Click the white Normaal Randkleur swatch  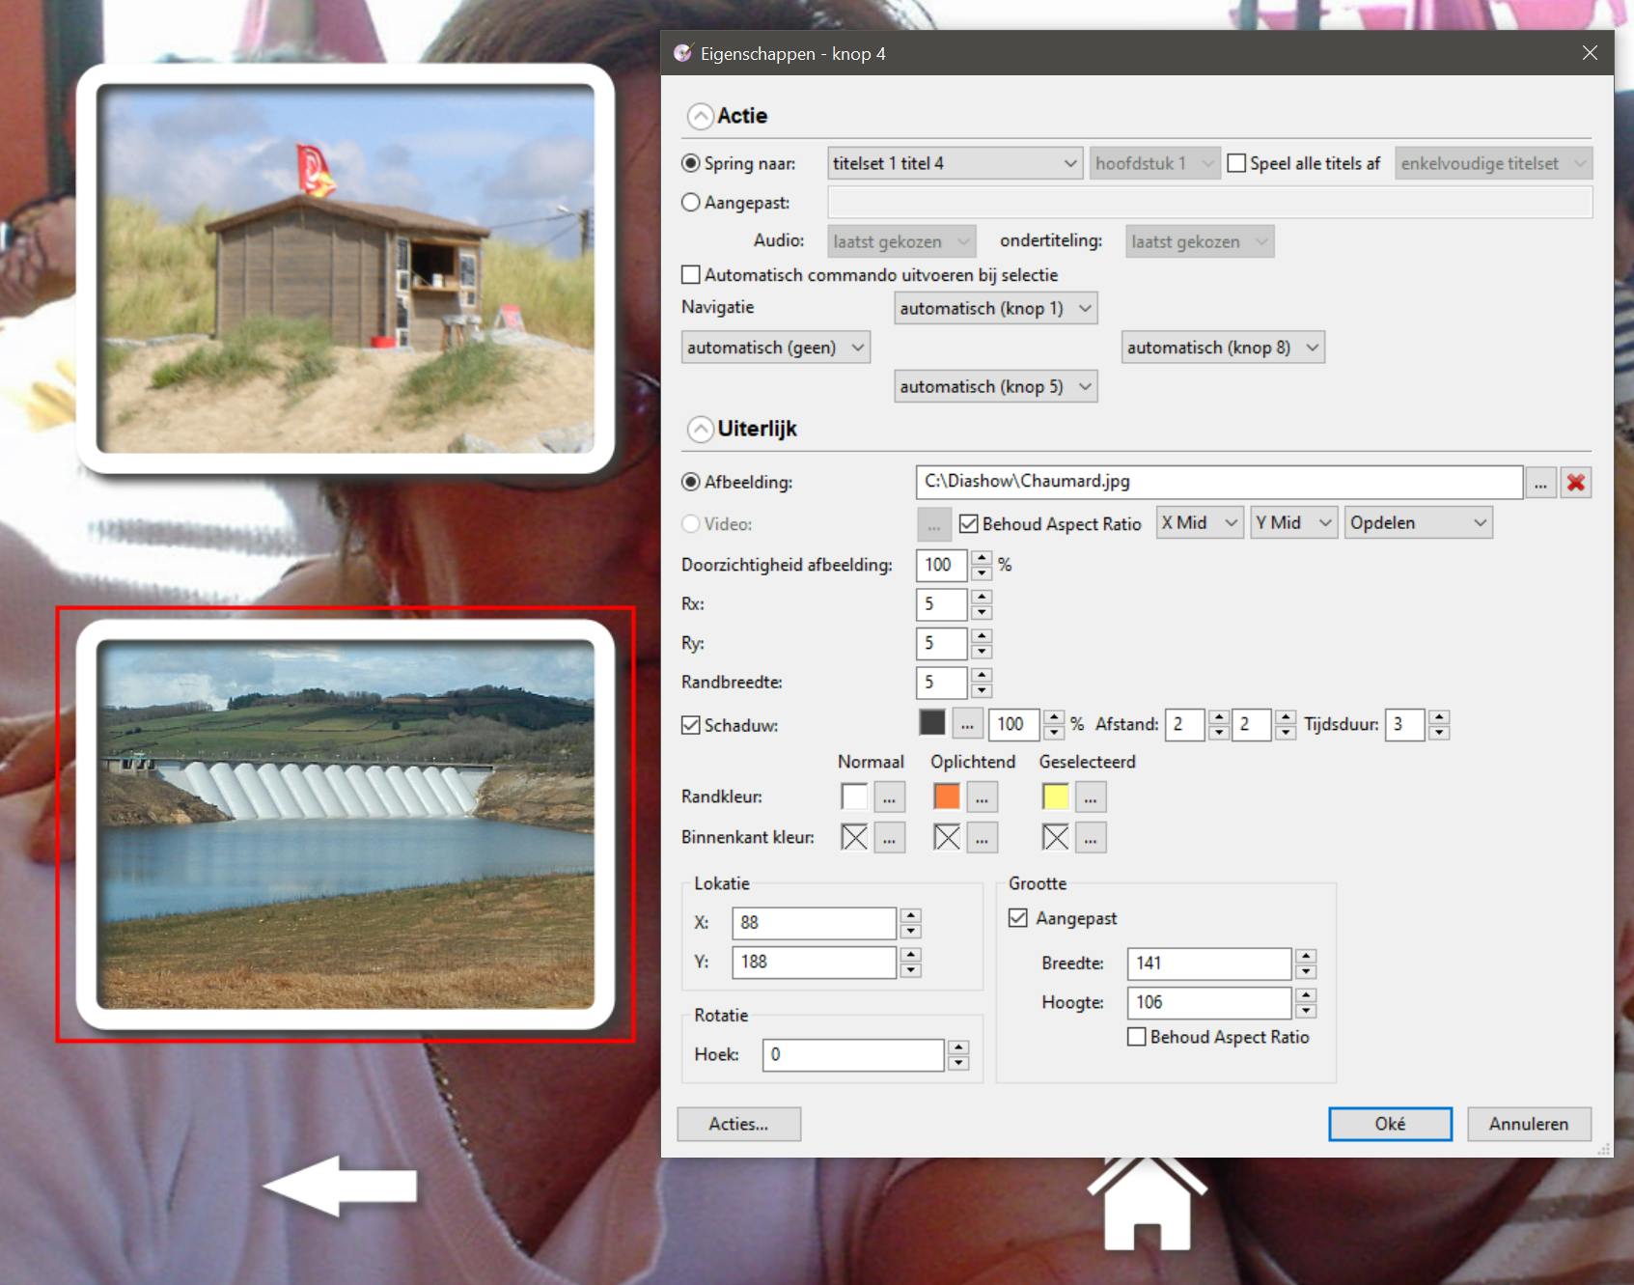pos(854,797)
